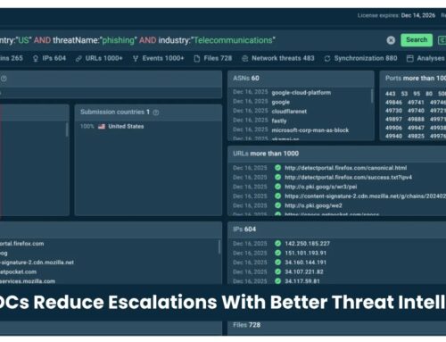Click the URLs more than 1000 header
This screenshot has height=342, width=446.
coord(337,154)
